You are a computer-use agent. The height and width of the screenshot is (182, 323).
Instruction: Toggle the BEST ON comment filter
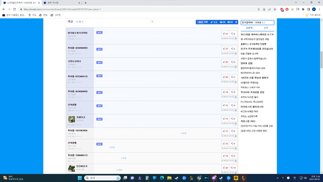203,22
